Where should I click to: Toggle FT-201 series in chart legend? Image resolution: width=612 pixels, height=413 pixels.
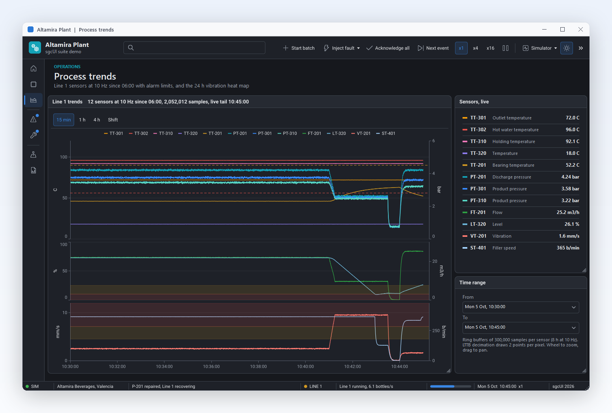pos(312,134)
